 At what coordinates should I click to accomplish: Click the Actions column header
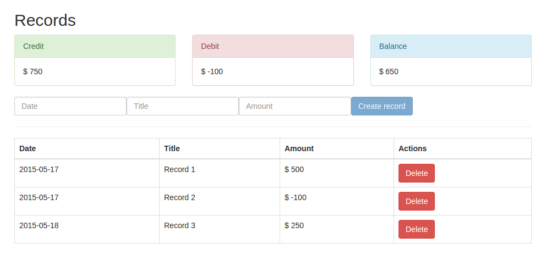[x=412, y=148]
